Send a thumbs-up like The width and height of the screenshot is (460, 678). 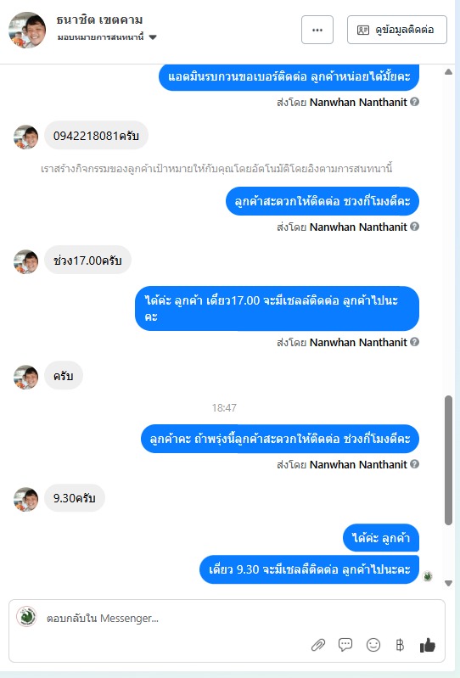click(x=428, y=645)
